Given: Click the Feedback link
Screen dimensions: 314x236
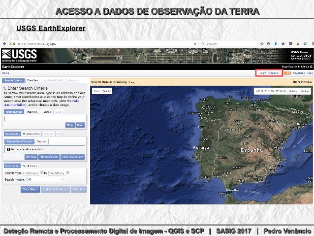Looking at the screenshot, I should 299,73.
